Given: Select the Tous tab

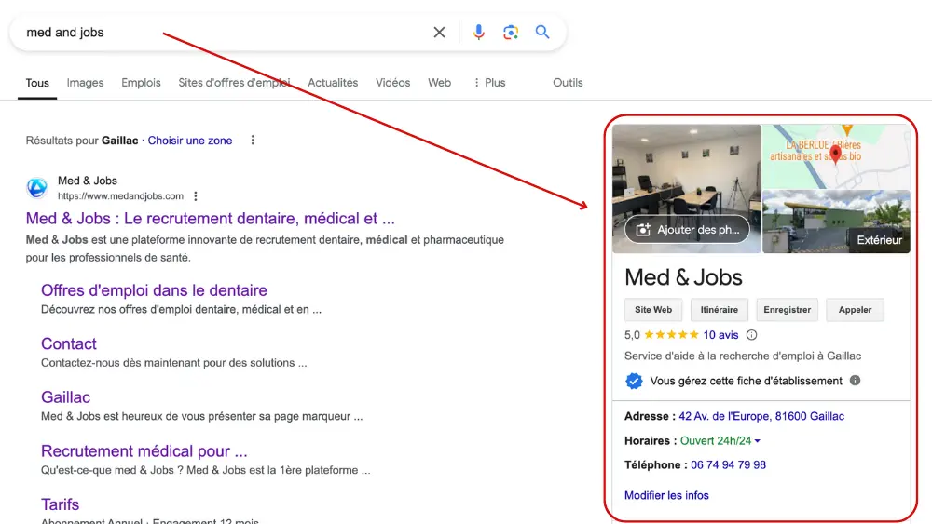Looking at the screenshot, I should 37,83.
